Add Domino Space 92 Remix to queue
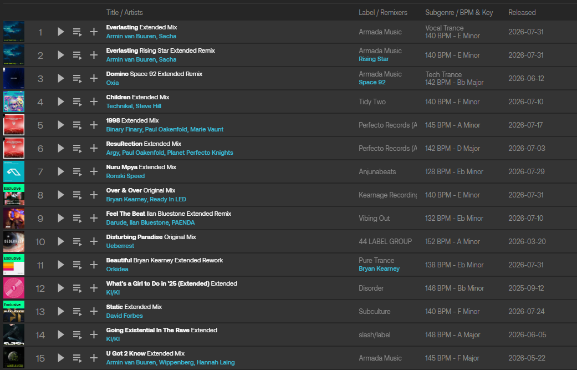 click(77, 78)
